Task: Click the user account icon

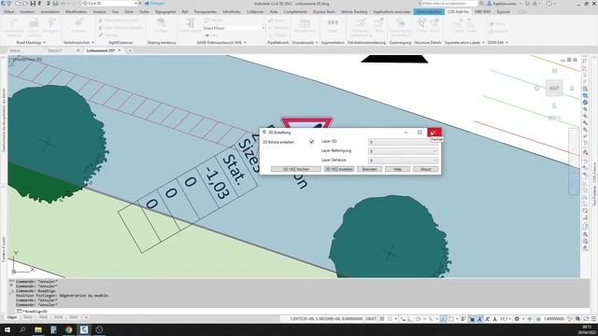Action: tap(490, 4)
